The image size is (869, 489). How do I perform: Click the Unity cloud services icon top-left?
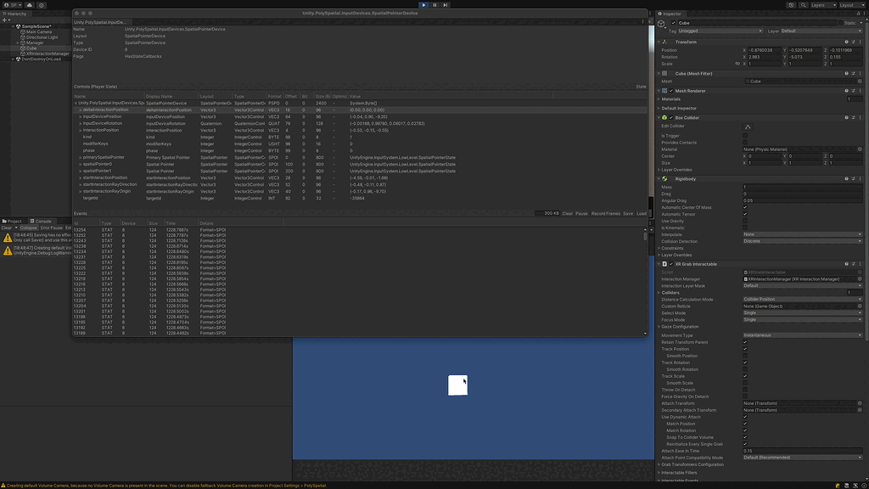tap(29, 5)
